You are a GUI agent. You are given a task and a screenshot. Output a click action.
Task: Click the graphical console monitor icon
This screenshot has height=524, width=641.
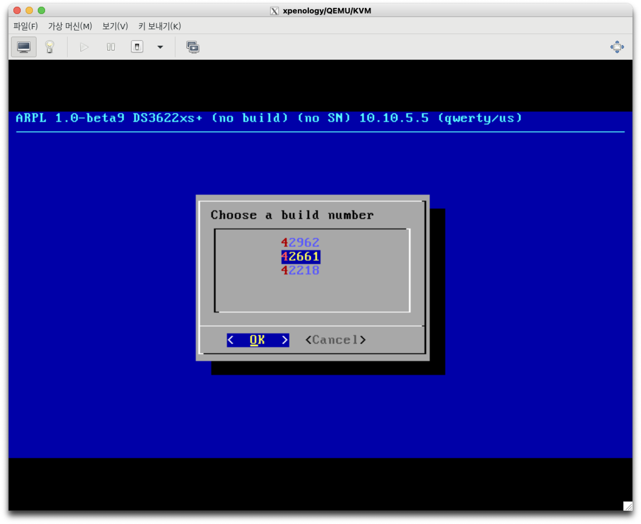24,47
